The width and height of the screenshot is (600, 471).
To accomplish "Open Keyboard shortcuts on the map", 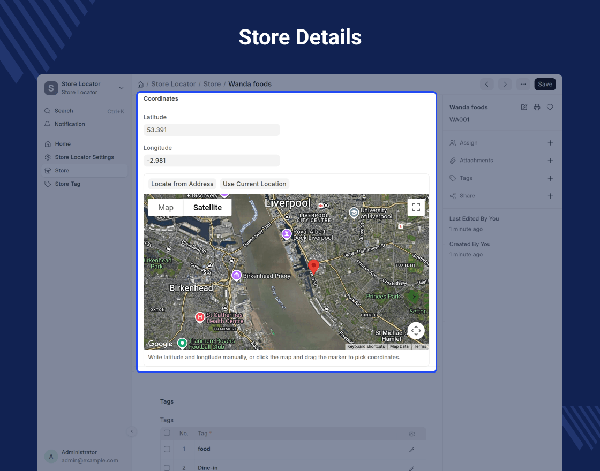I will (x=366, y=346).
